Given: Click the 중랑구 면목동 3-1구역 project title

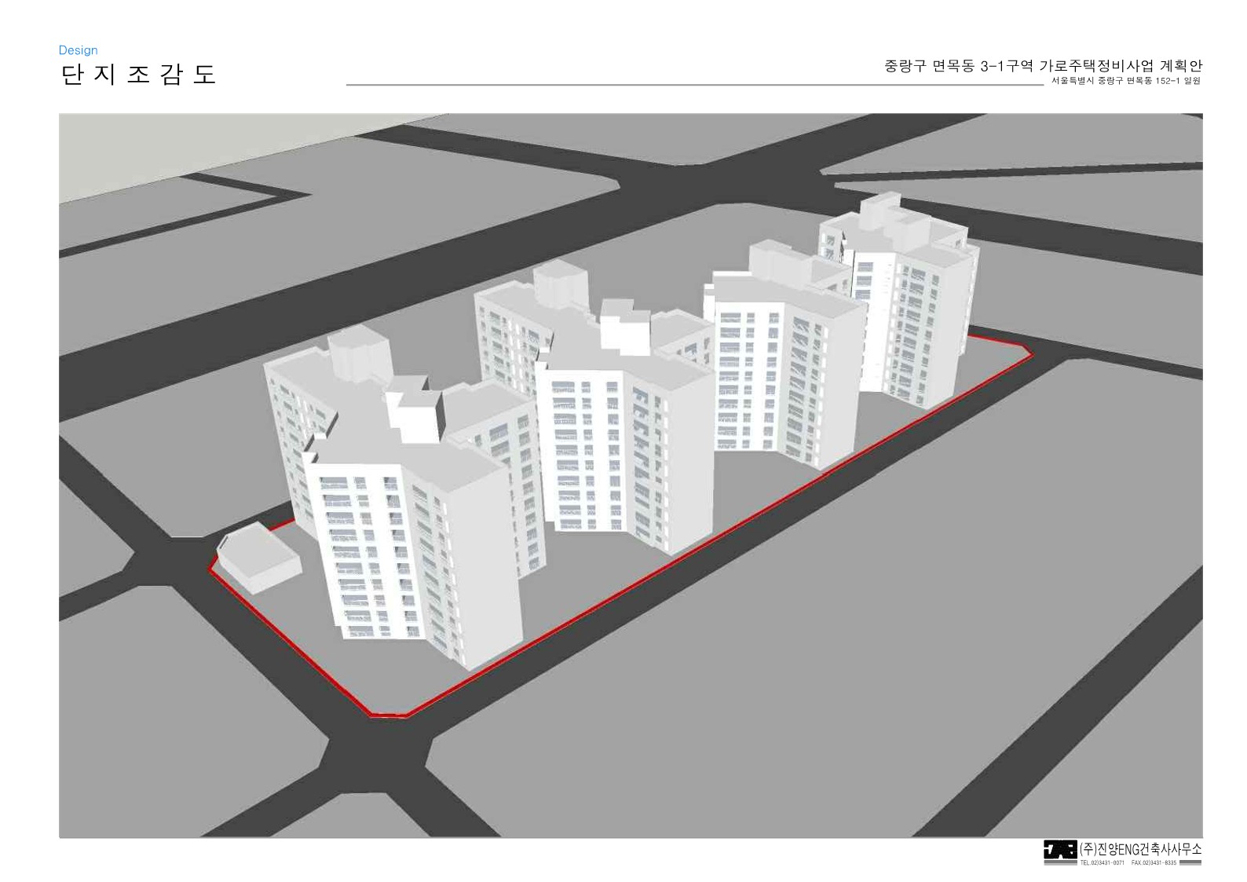Looking at the screenshot, I should coord(1042,66).
